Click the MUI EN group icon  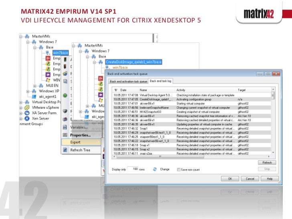[x=41, y=86]
